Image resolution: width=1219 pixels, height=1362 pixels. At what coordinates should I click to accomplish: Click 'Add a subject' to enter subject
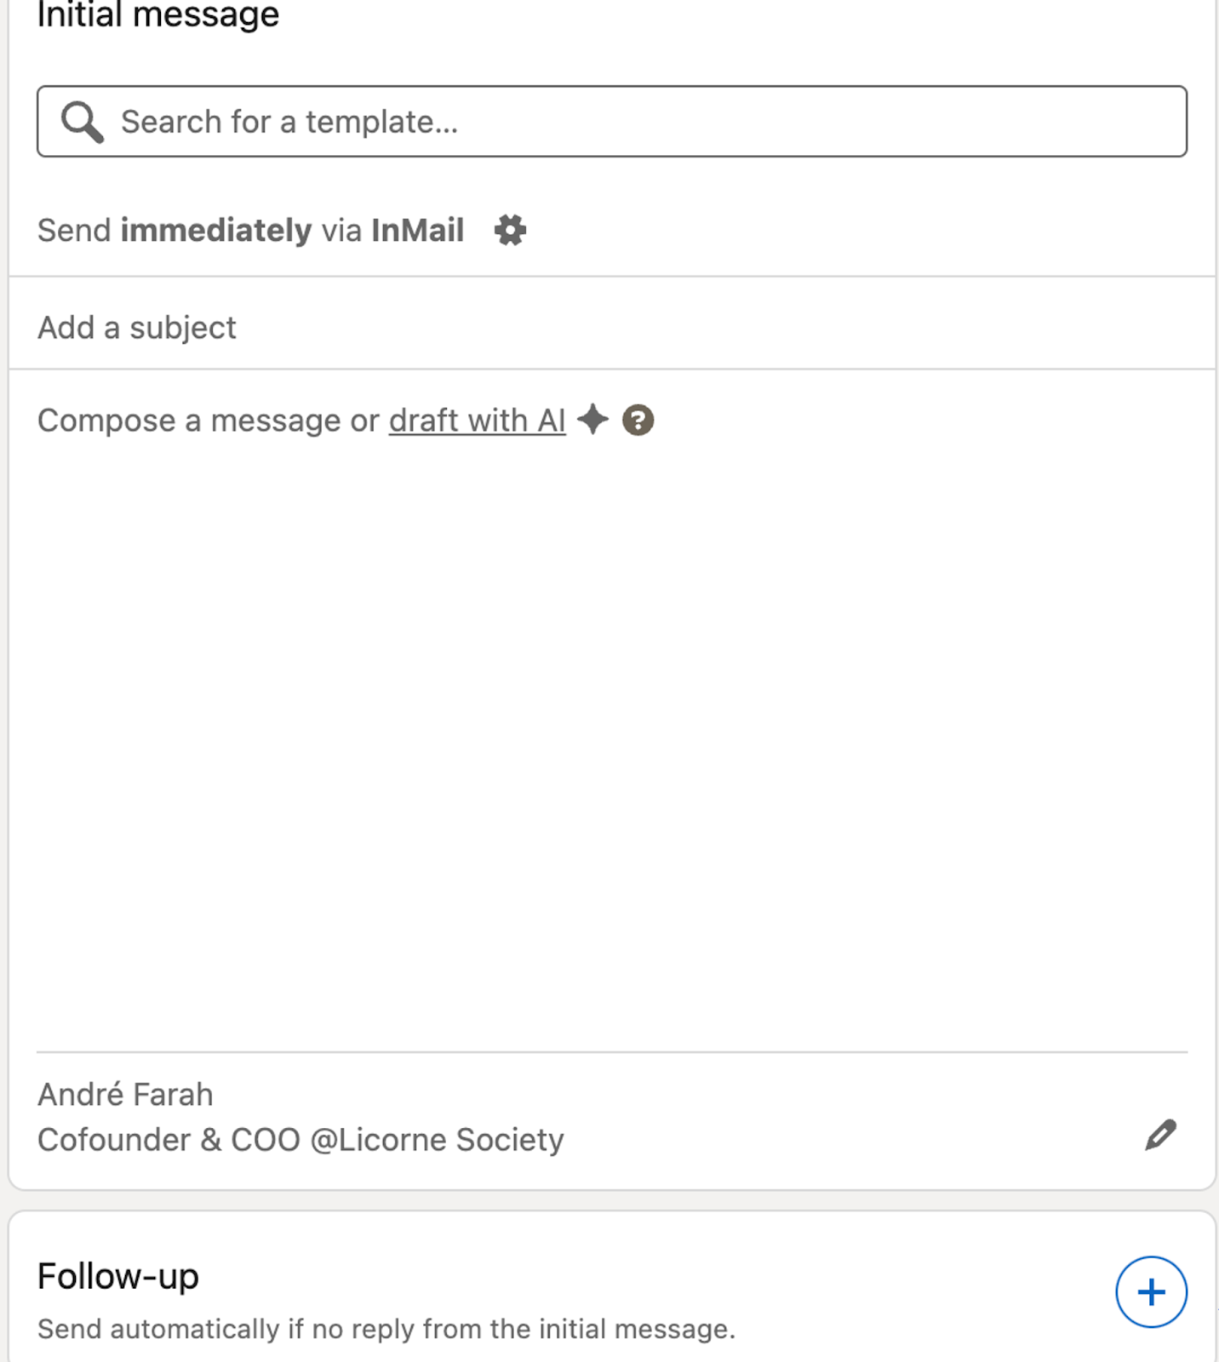[x=136, y=327]
